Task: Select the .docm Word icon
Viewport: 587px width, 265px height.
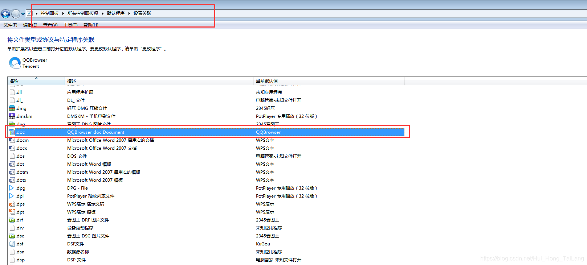Action: pyautogui.click(x=12, y=140)
